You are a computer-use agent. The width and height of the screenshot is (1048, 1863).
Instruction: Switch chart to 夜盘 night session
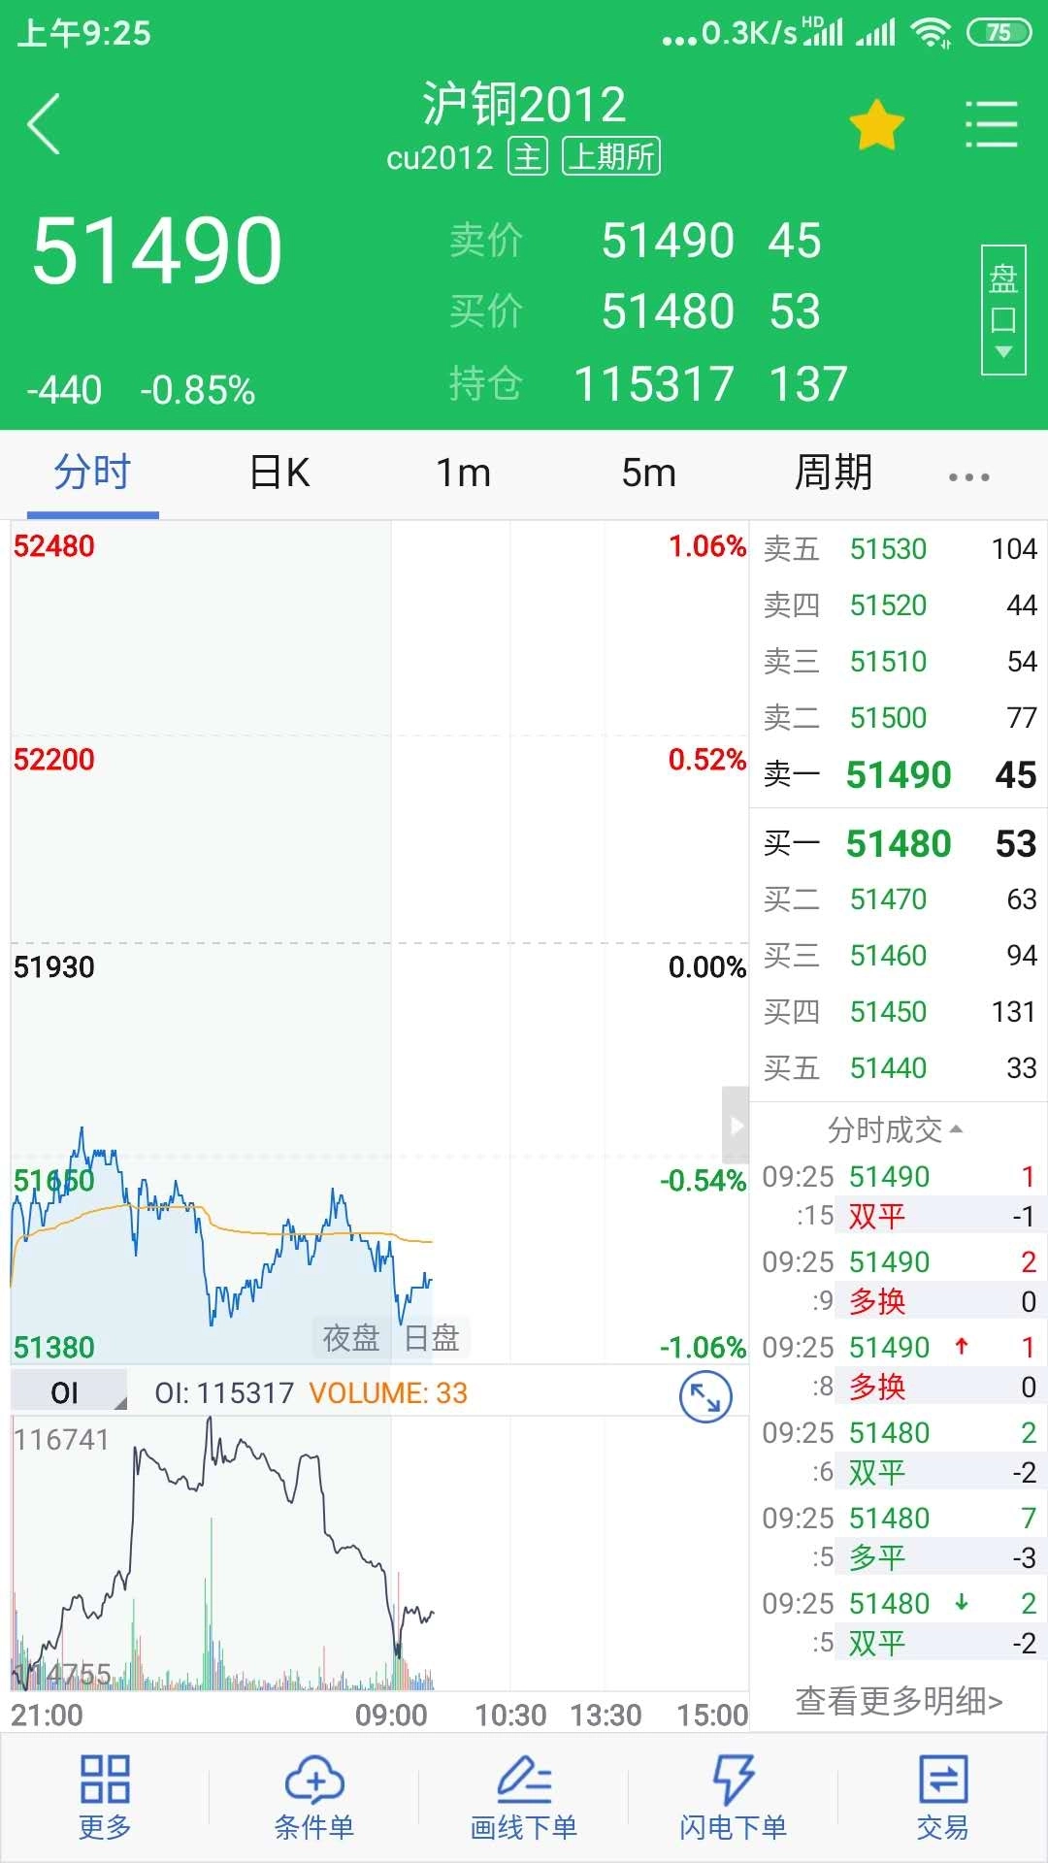(349, 1337)
